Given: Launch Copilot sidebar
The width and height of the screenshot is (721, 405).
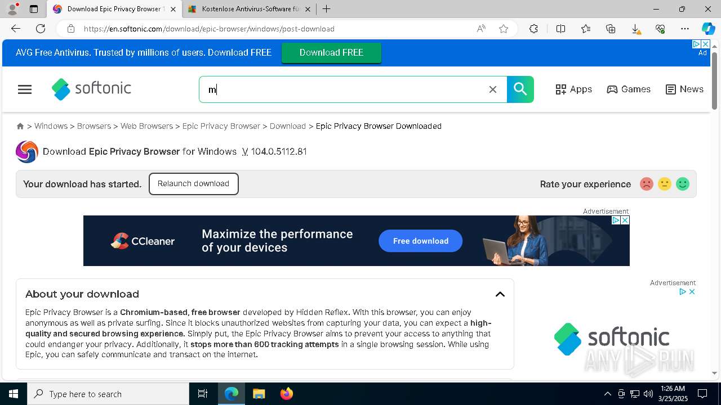Looking at the screenshot, I should point(708,29).
